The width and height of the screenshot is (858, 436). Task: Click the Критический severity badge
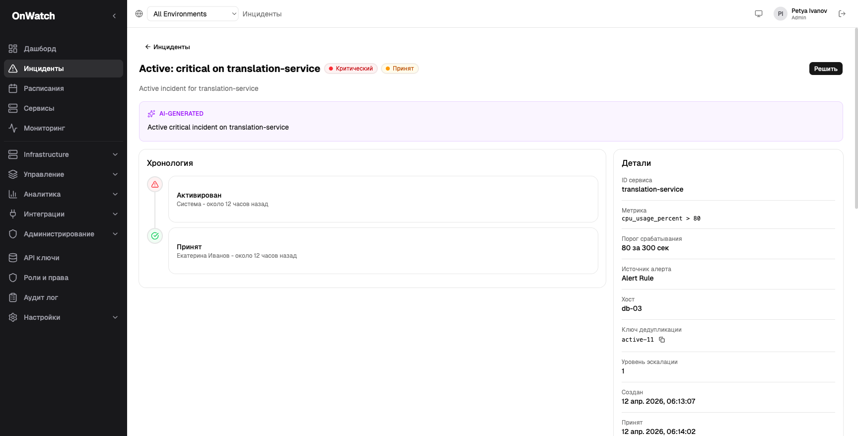coord(351,69)
